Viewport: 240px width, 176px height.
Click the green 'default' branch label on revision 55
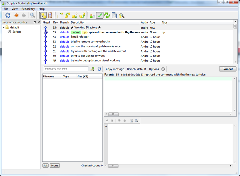click(76, 32)
